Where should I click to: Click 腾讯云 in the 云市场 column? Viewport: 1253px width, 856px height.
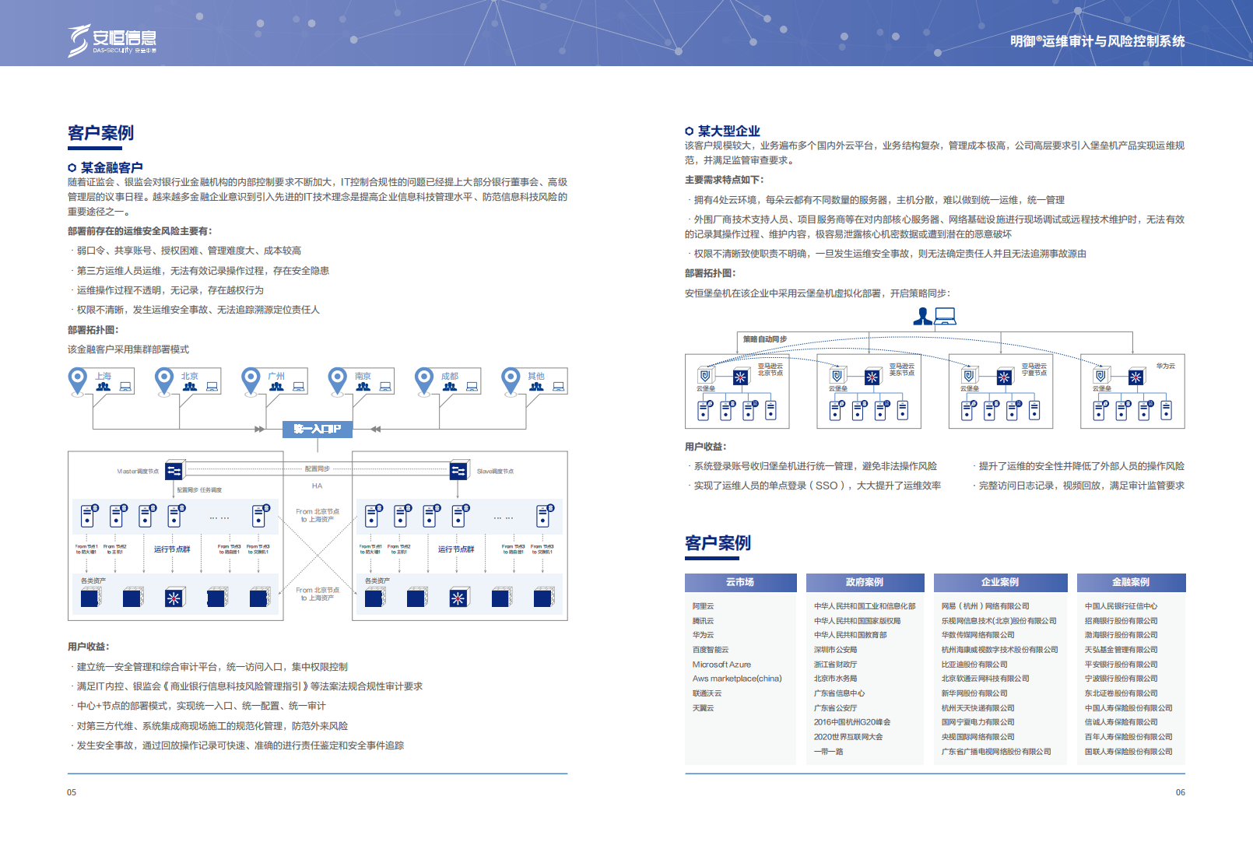click(x=703, y=621)
